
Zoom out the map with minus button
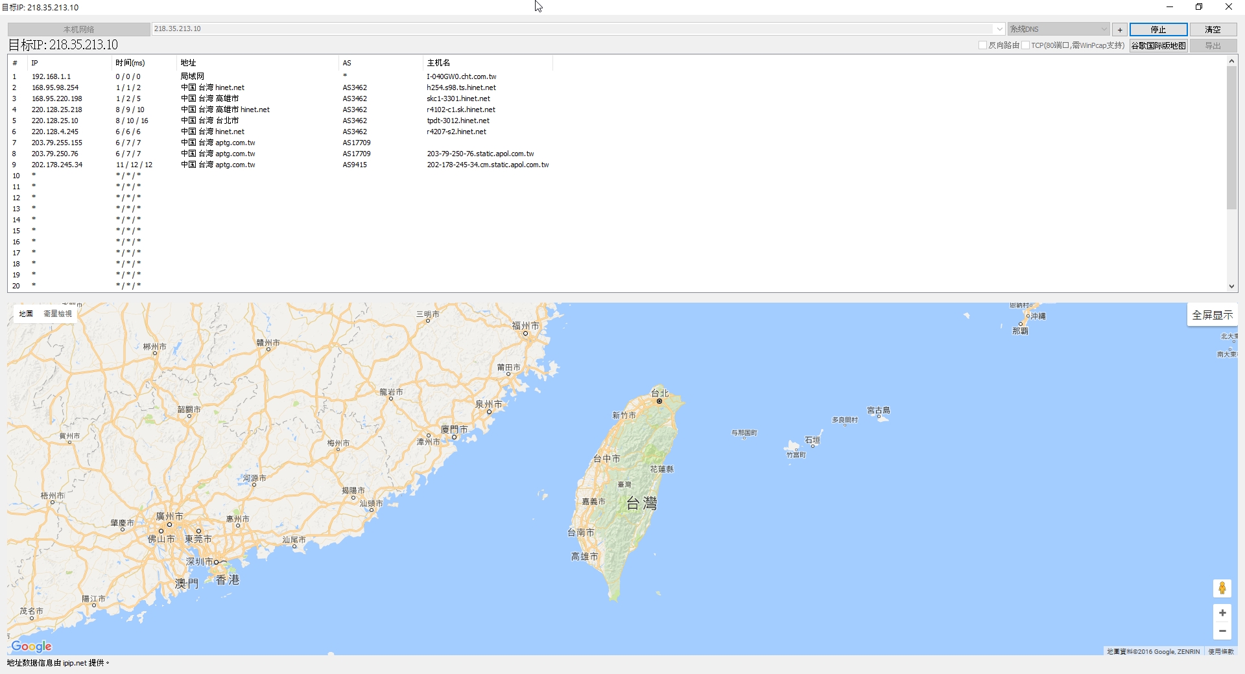click(1222, 631)
